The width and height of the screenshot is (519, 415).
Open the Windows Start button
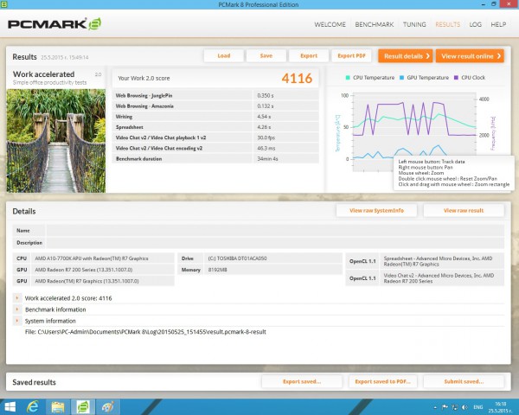[10, 407]
